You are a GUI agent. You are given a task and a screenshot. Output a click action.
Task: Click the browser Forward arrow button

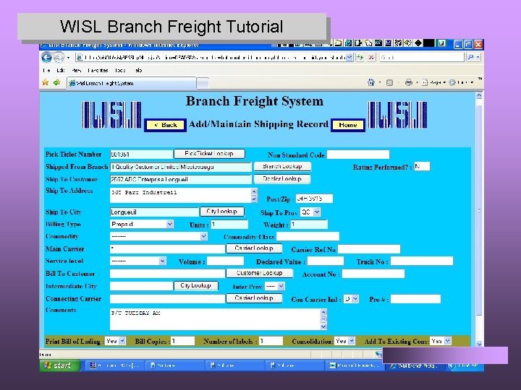[x=59, y=57]
